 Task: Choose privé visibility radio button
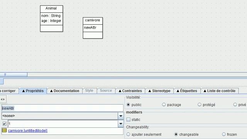[x=235, y=105]
